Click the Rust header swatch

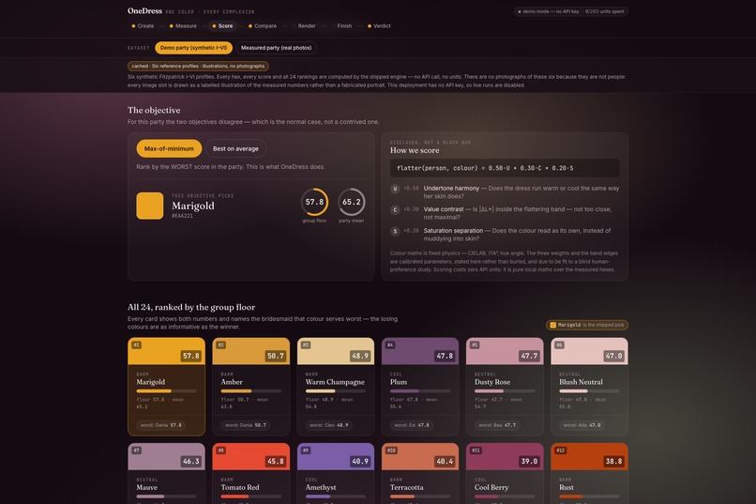click(x=590, y=456)
